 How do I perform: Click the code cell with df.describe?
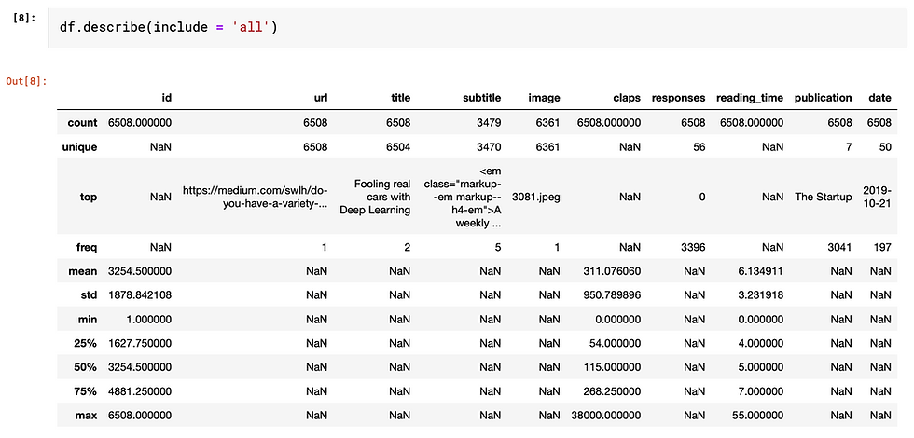click(481, 28)
